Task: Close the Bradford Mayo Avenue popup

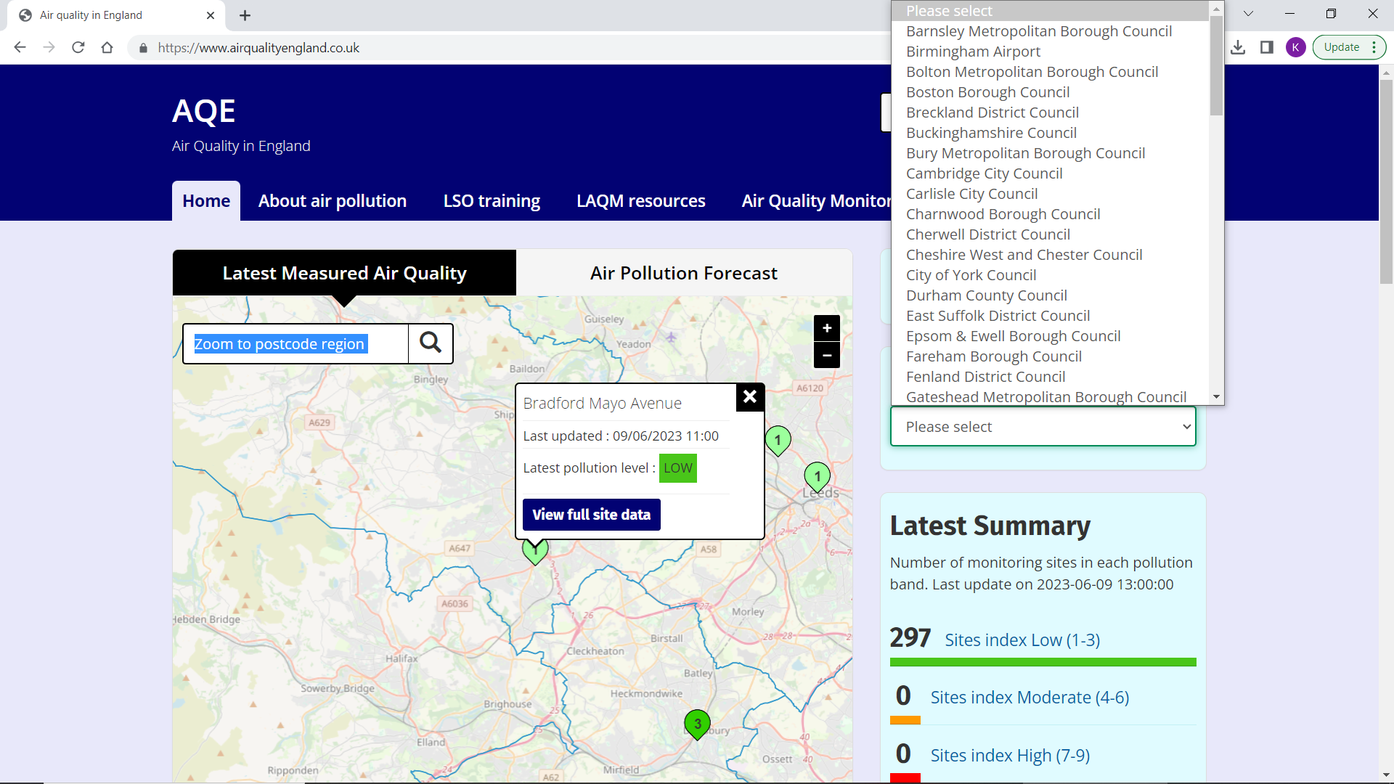Action: click(x=750, y=396)
